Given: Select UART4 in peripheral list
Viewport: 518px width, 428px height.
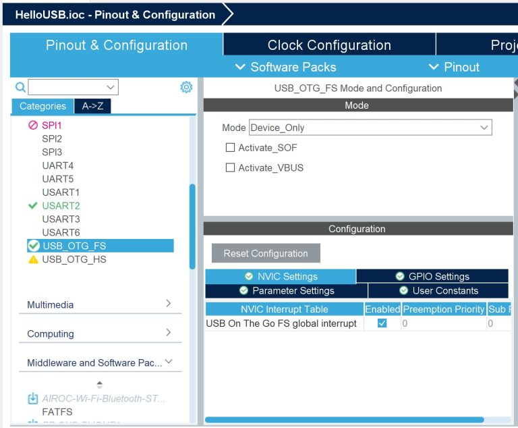Looking at the screenshot, I should [58, 165].
